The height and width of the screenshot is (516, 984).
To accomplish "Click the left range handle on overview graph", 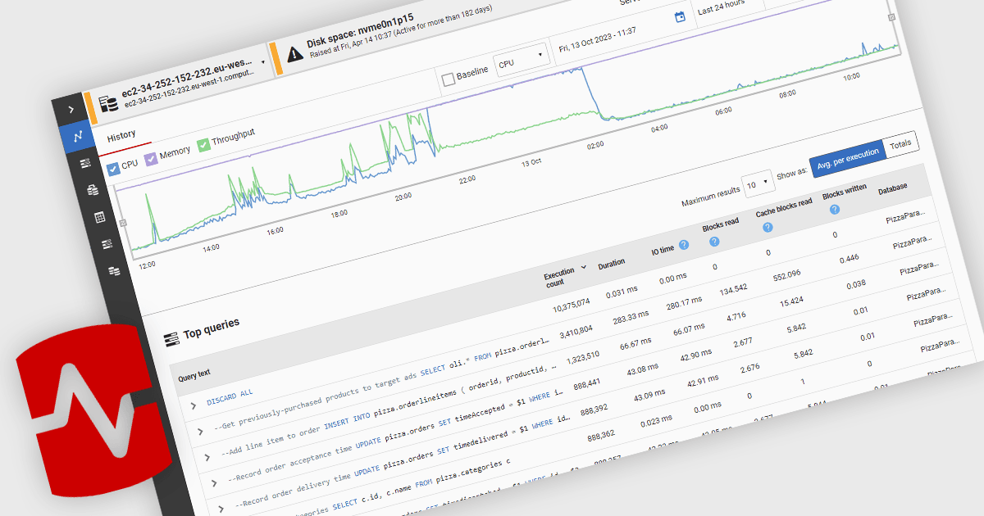I will tap(123, 223).
